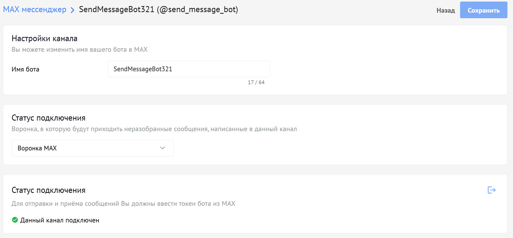Click the Статус подключения heading above token hint
The width and height of the screenshot is (513, 238).
pos(48,190)
